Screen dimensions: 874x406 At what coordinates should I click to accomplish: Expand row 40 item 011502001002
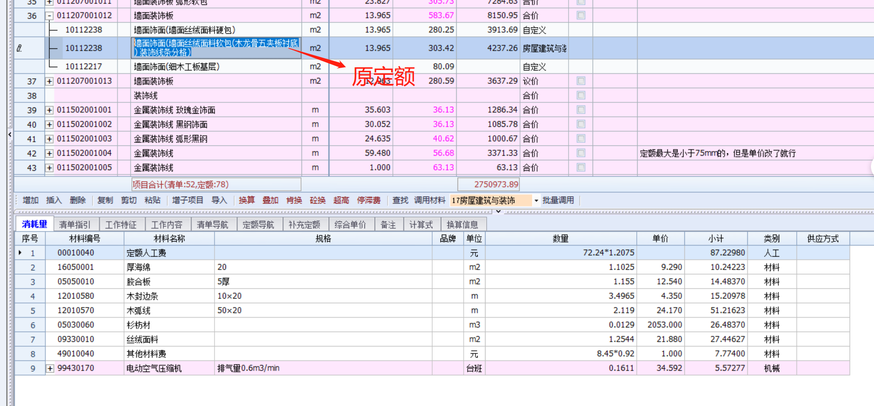coord(49,125)
